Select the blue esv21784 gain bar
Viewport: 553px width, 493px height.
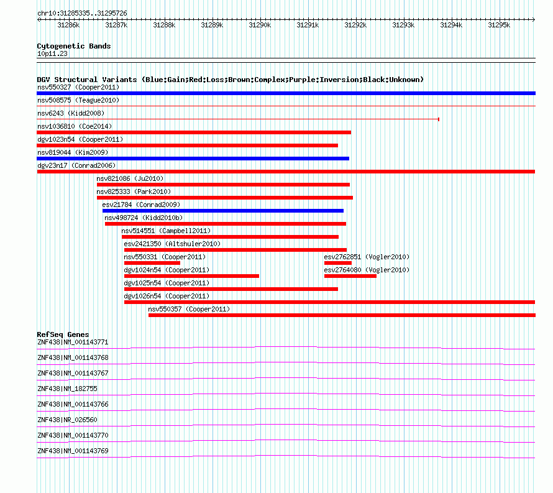click(x=223, y=211)
